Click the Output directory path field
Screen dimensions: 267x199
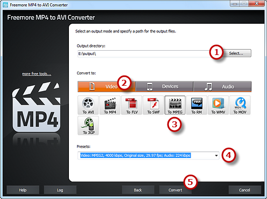(144, 54)
